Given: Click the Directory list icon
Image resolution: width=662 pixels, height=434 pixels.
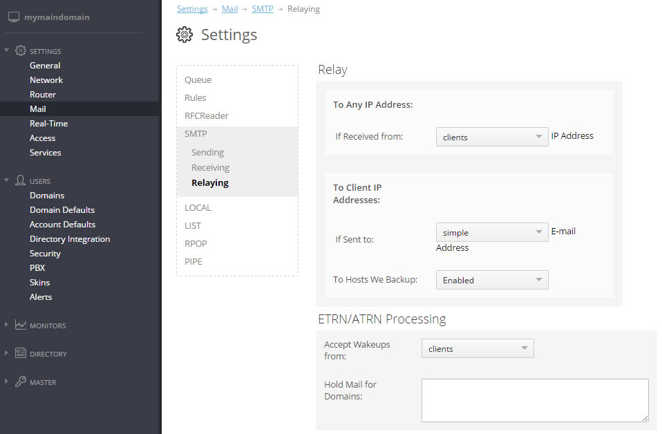Looking at the screenshot, I should pyautogui.click(x=20, y=353).
